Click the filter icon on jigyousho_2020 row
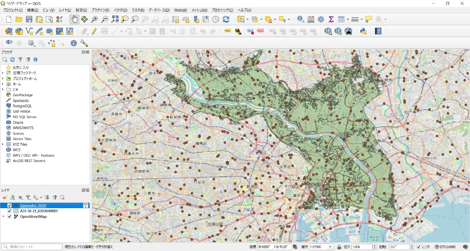This screenshot has height=251, width=470. click(x=86, y=206)
